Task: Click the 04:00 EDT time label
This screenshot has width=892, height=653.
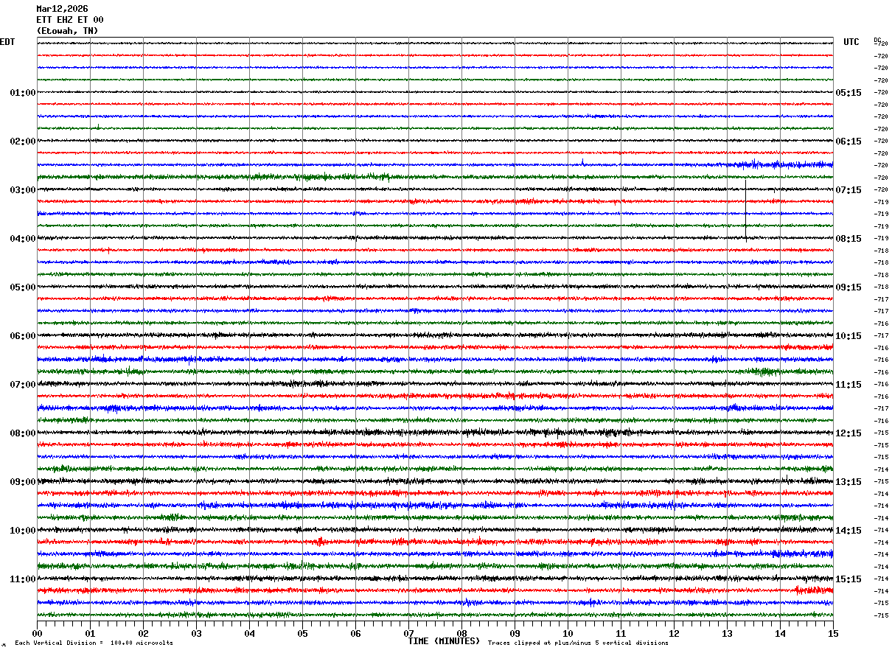Action: pyautogui.click(x=23, y=239)
